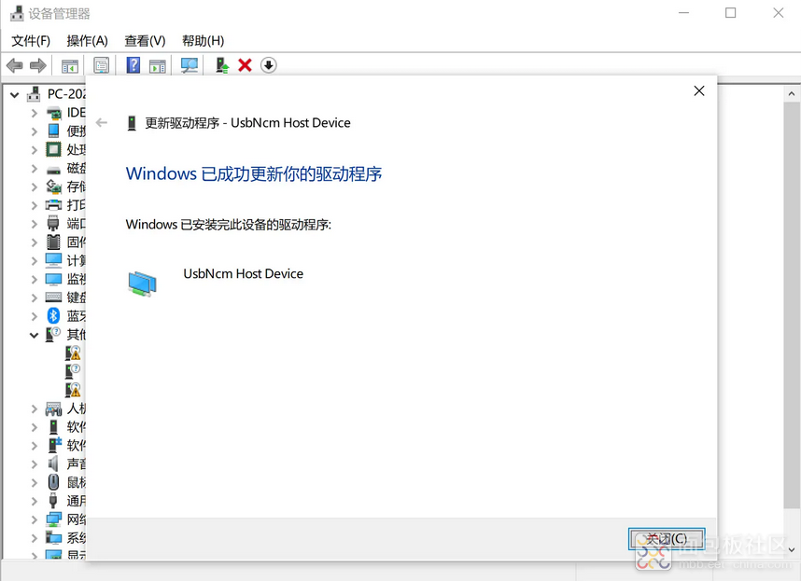Image resolution: width=801 pixels, height=581 pixels.
Task: Close the update driver dialog with X
Action: tap(699, 90)
